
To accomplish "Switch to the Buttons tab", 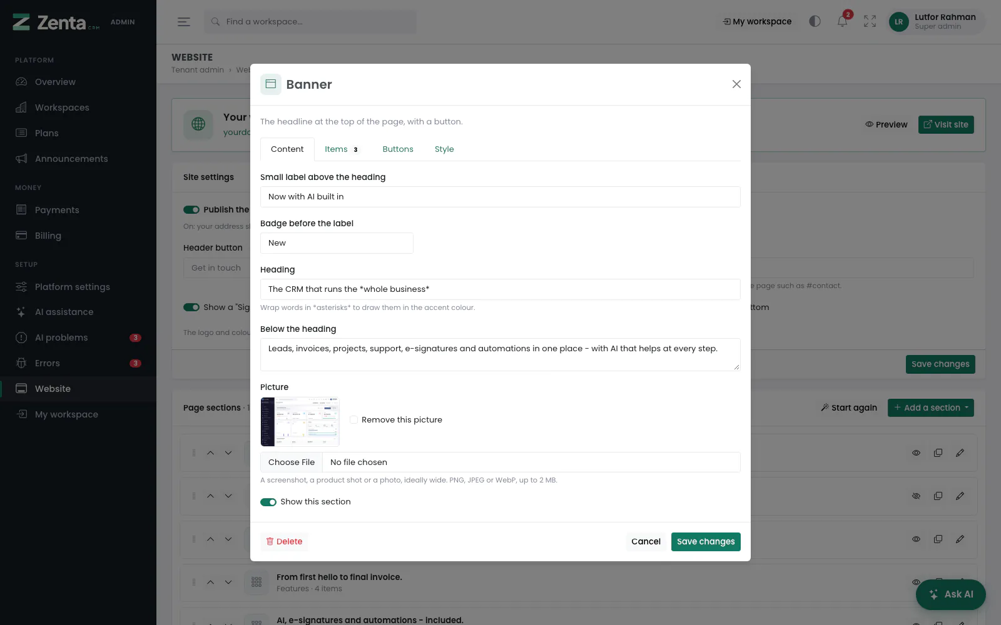I will point(398,149).
